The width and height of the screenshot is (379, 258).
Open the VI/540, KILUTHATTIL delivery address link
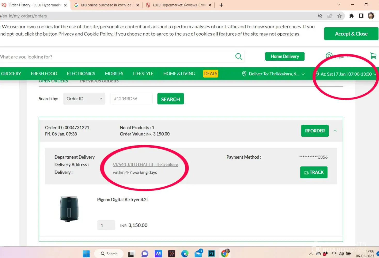click(x=145, y=165)
